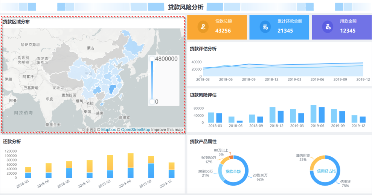This screenshot has height=195, width=372.
Task: Click the blue track of the map legend slider
Action: 152,80
